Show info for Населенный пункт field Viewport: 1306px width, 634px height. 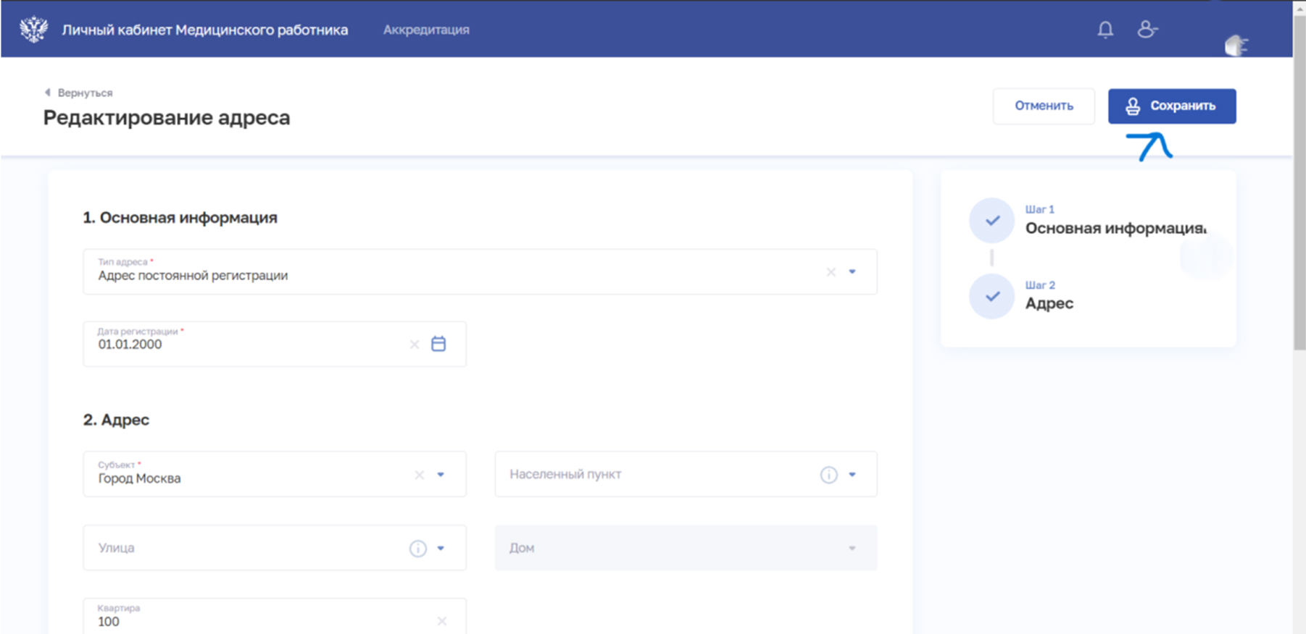828,475
